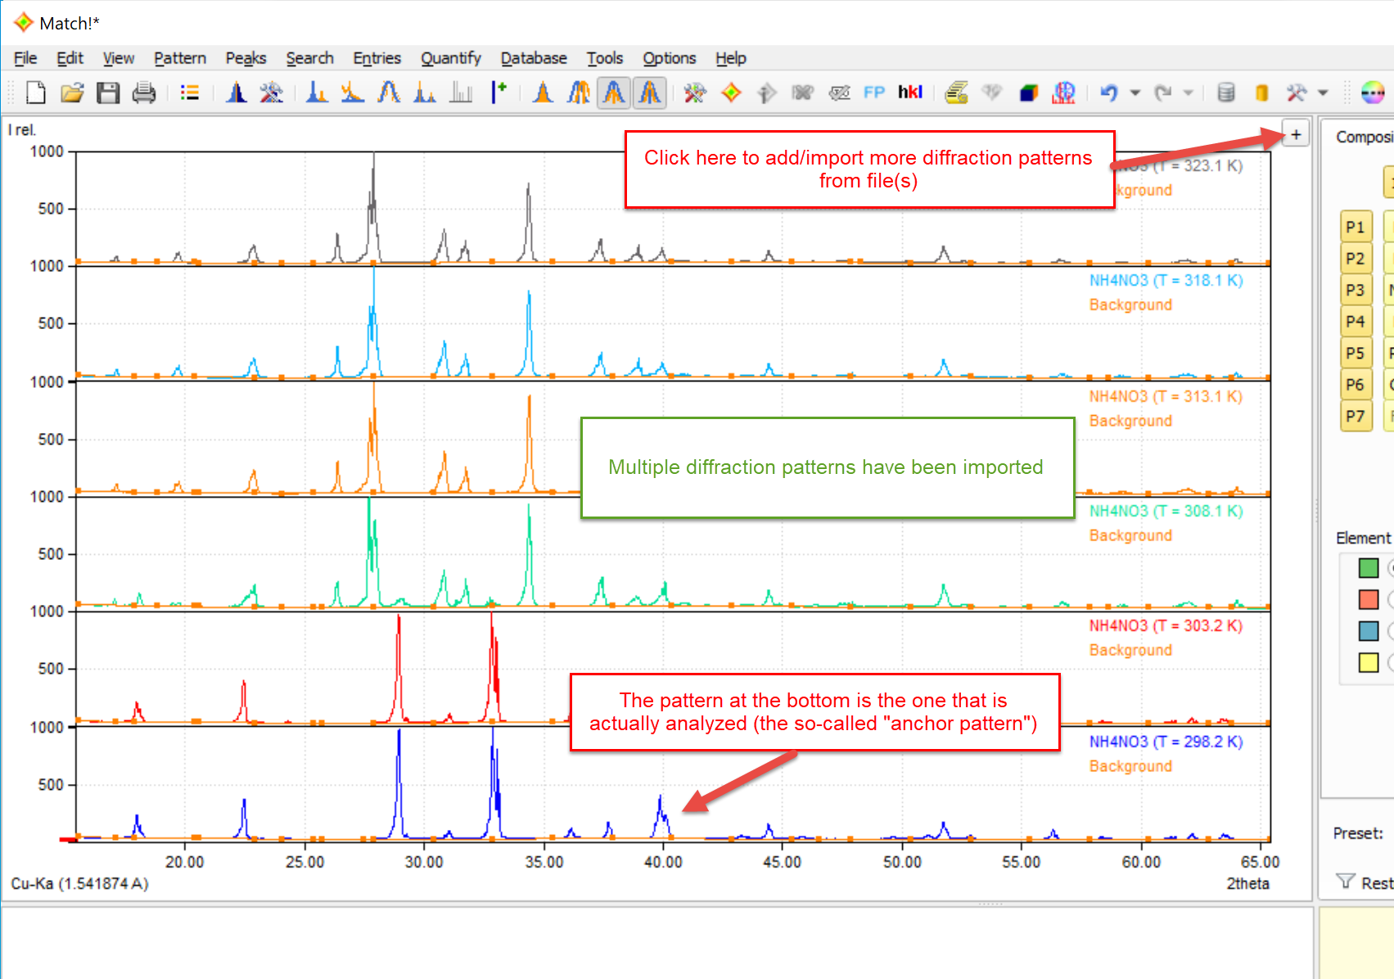Toggle the P4 period button
Viewport: 1394px width, 979px height.
tap(1356, 322)
